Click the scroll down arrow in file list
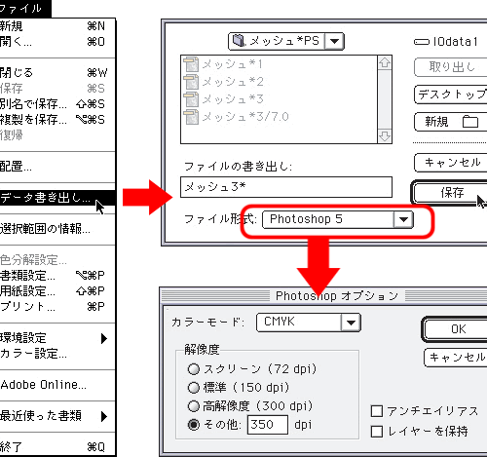 point(385,136)
